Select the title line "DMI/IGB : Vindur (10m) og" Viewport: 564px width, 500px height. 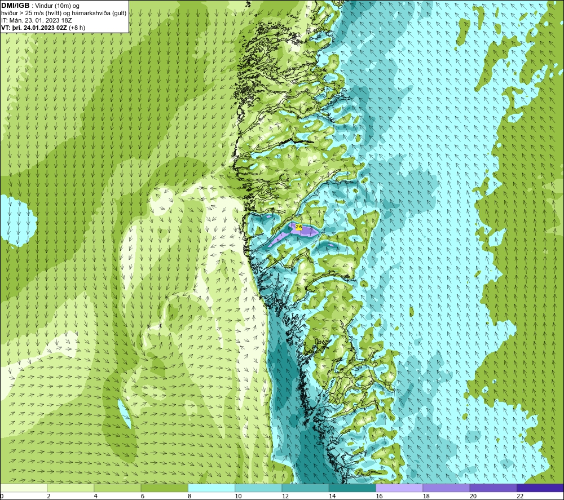pyautogui.click(x=41, y=6)
